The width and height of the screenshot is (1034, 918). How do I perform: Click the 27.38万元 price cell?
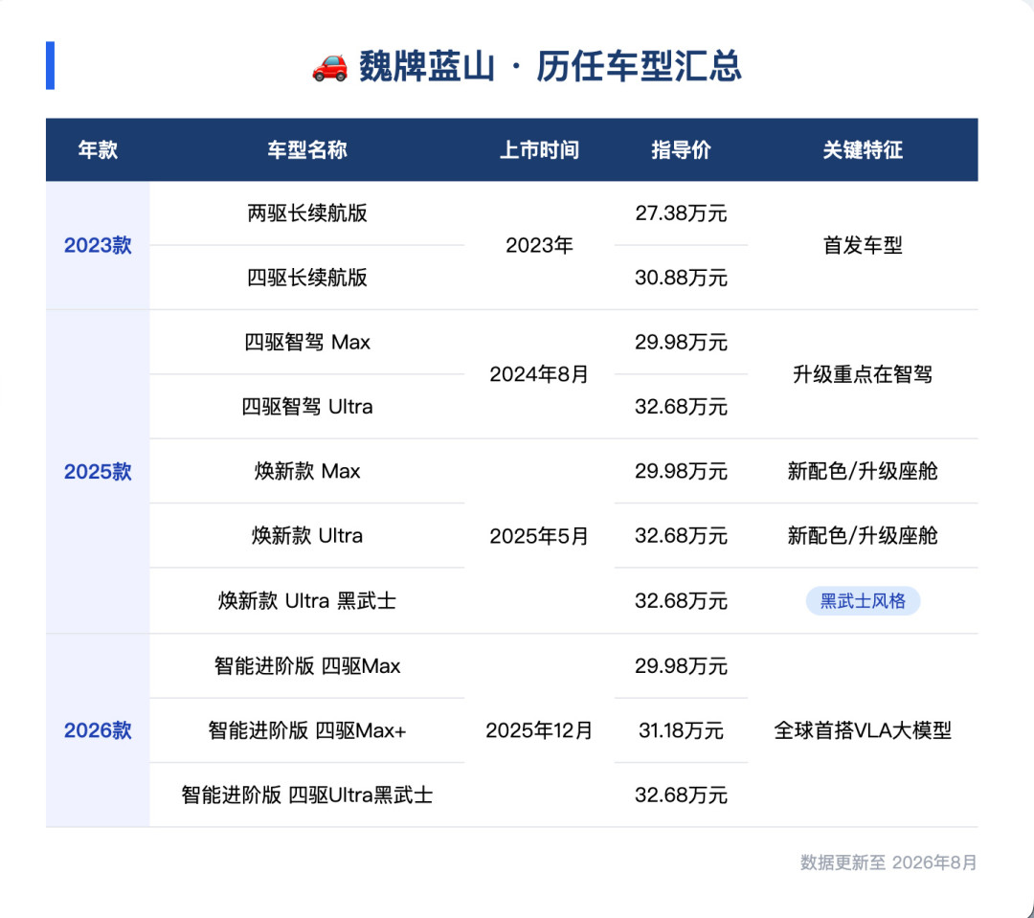click(x=682, y=213)
